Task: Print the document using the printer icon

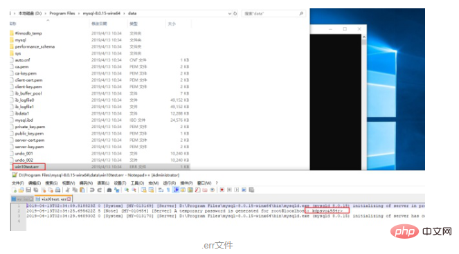Action: [x=57, y=190]
